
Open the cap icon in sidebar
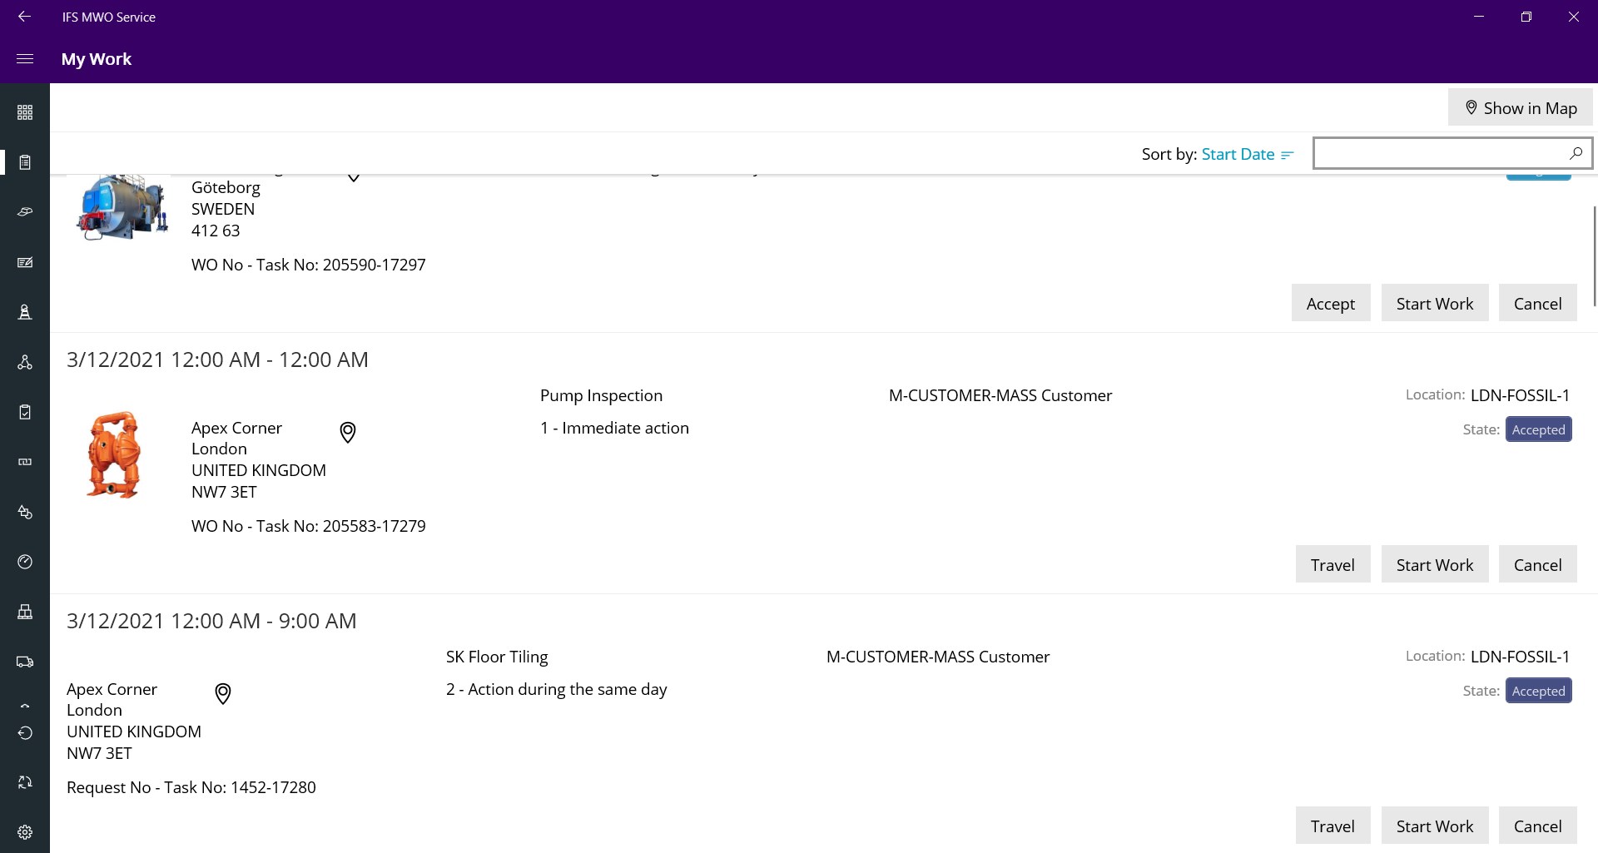tap(25, 212)
